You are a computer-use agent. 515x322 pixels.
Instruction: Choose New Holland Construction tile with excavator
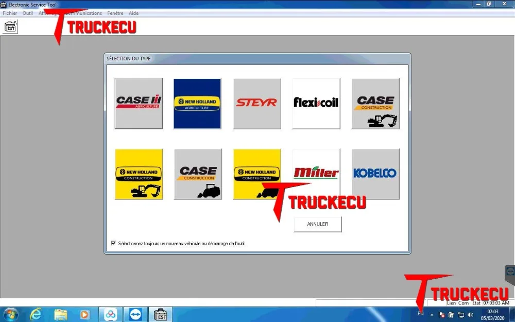click(x=139, y=174)
